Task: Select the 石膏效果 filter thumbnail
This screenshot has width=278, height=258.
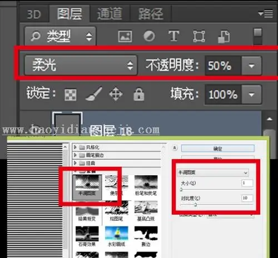Action: 87,237
